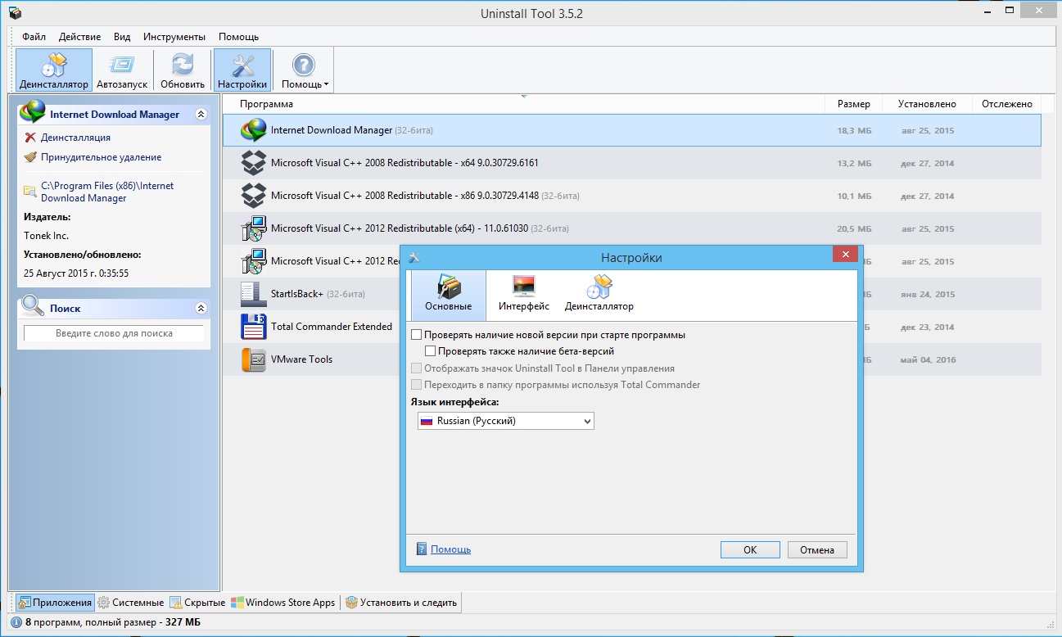Viewport: 1062px width, 637px height.
Task: Click the 18,3 МБ size cell
Action: click(x=854, y=131)
